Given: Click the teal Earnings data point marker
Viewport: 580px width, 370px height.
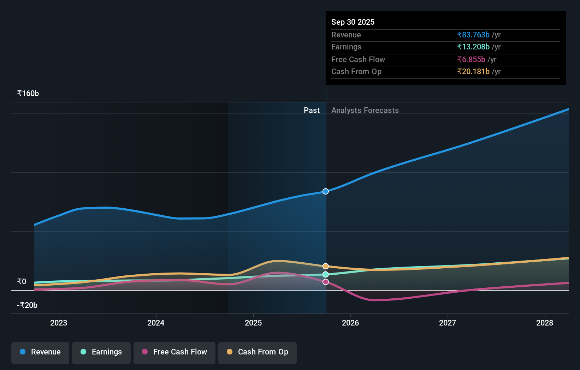Looking at the screenshot, I should click(325, 274).
